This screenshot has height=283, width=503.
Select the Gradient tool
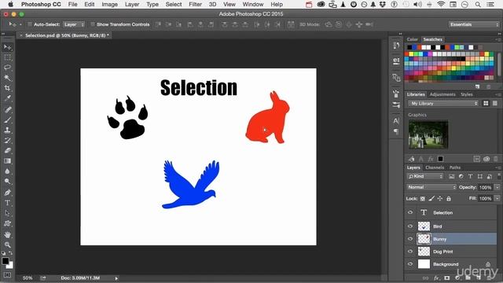tap(7, 161)
